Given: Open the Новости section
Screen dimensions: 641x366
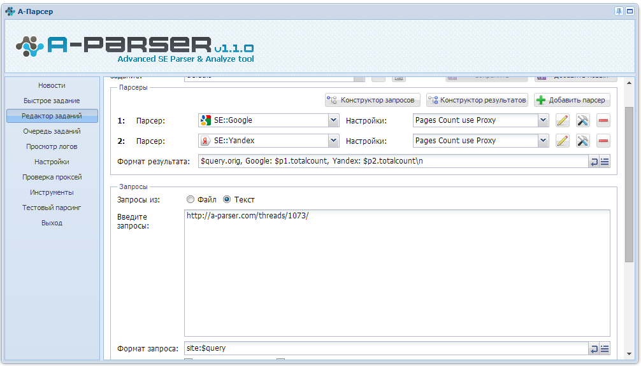Looking at the screenshot, I should click(52, 85).
